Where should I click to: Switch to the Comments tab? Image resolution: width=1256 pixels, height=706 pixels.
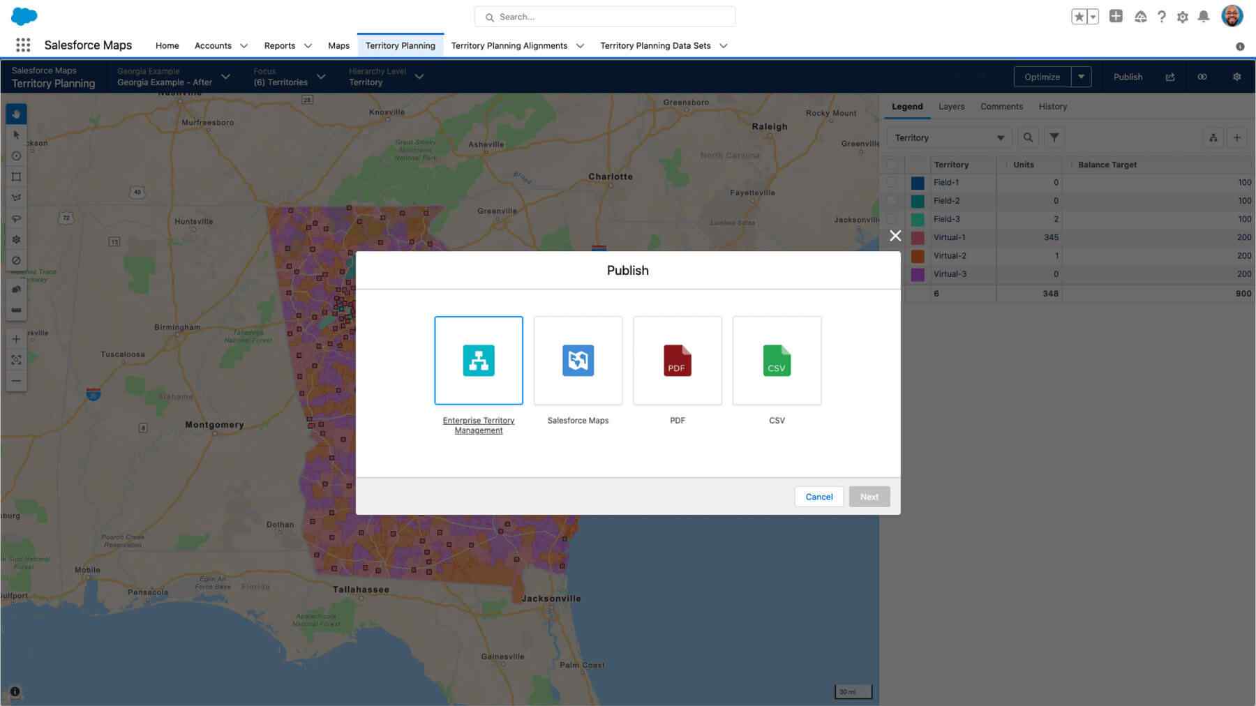coord(1001,107)
